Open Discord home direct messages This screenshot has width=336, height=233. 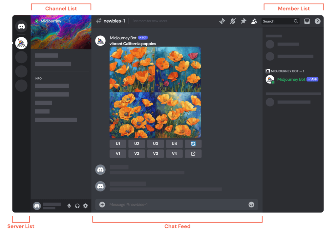[x=21, y=26]
